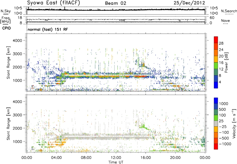
Task: Click the 'Syowa East (fitACF)' title
Action: [x=53, y=3]
